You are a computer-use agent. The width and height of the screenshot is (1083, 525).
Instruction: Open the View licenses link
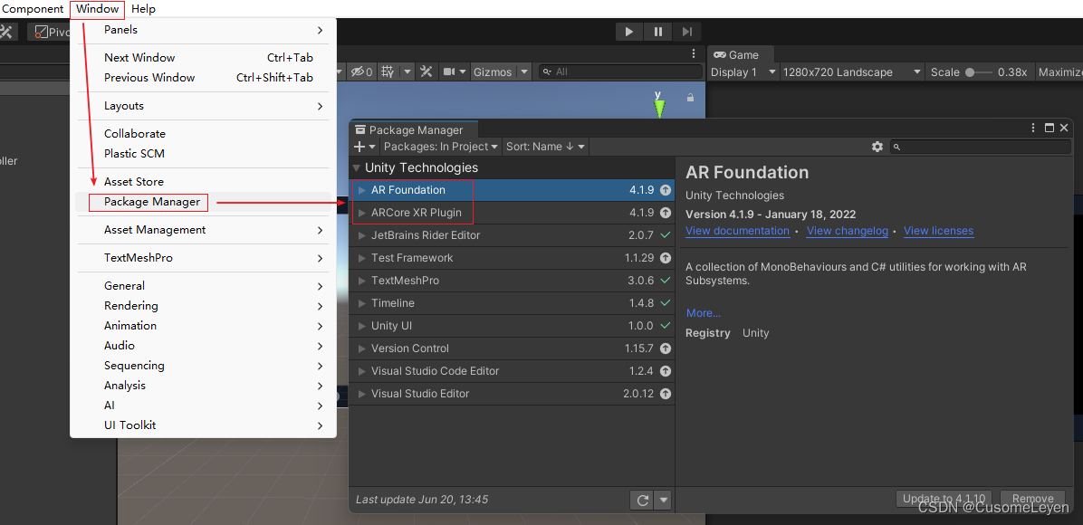(938, 232)
